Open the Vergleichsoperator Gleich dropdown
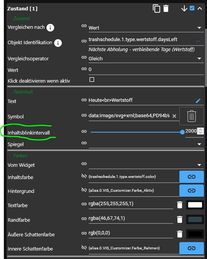The height and width of the screenshot is (259, 207). [199, 58]
